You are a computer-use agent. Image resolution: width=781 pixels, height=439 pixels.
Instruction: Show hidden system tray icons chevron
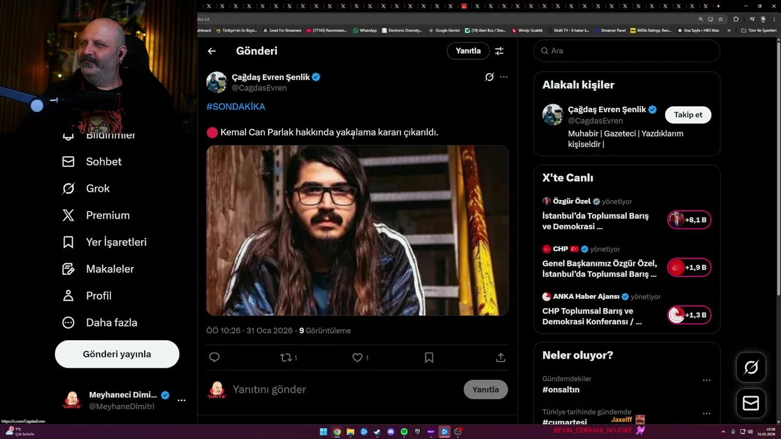tap(724, 432)
